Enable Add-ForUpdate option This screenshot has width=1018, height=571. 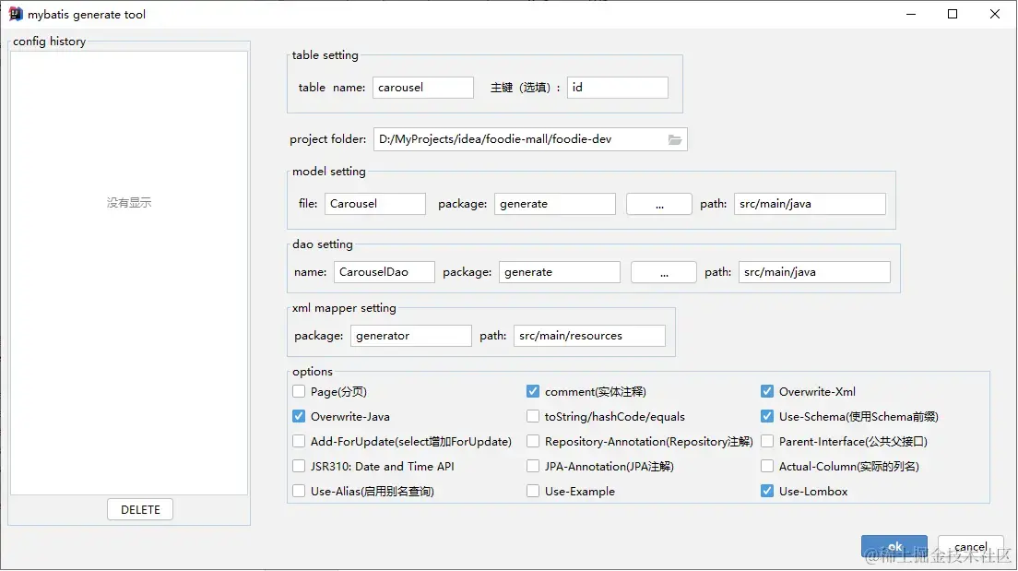click(299, 442)
